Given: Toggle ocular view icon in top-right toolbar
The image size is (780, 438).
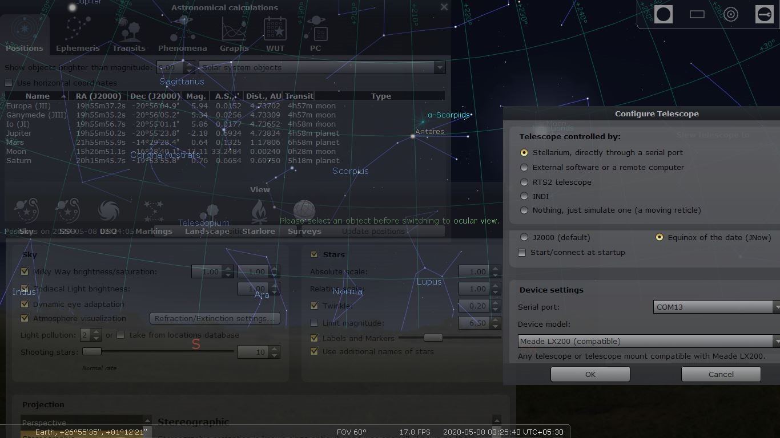Looking at the screenshot, I should pos(664,14).
